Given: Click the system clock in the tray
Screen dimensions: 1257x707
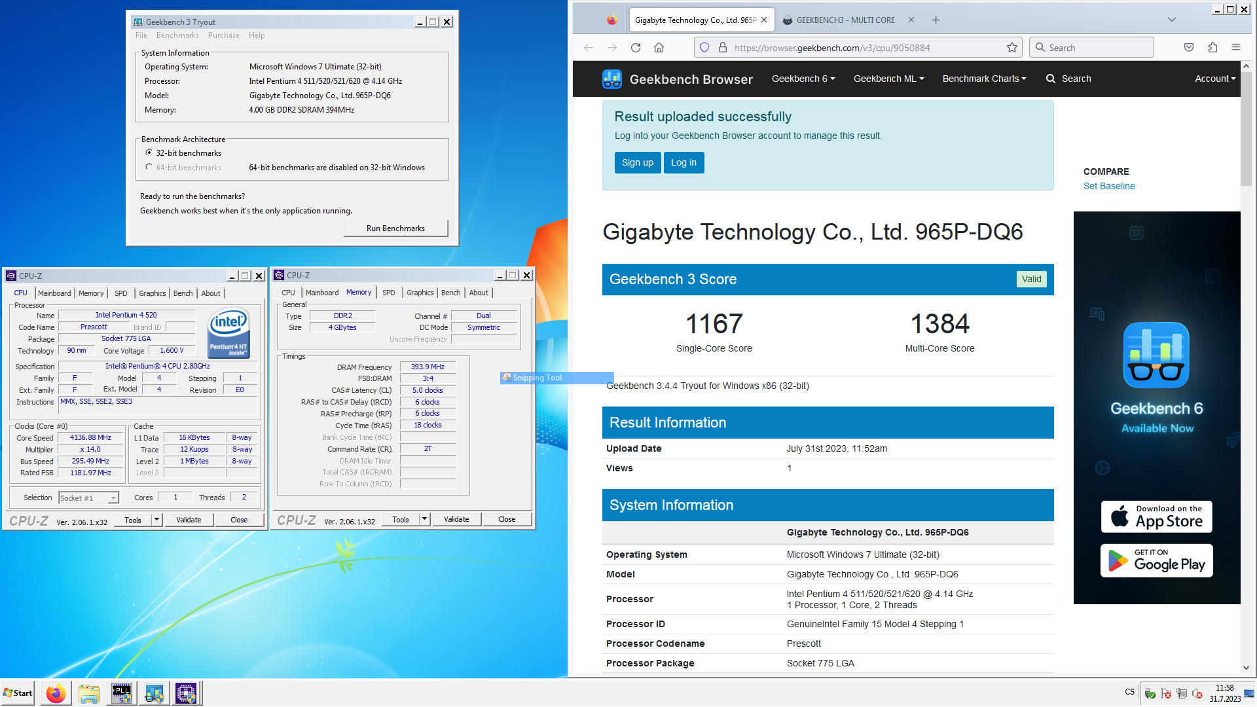Looking at the screenshot, I should 1225,693.
